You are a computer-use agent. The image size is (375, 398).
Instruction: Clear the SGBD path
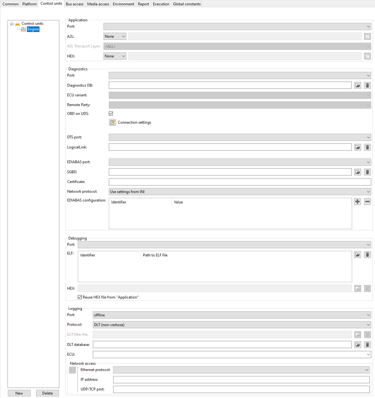367,172
